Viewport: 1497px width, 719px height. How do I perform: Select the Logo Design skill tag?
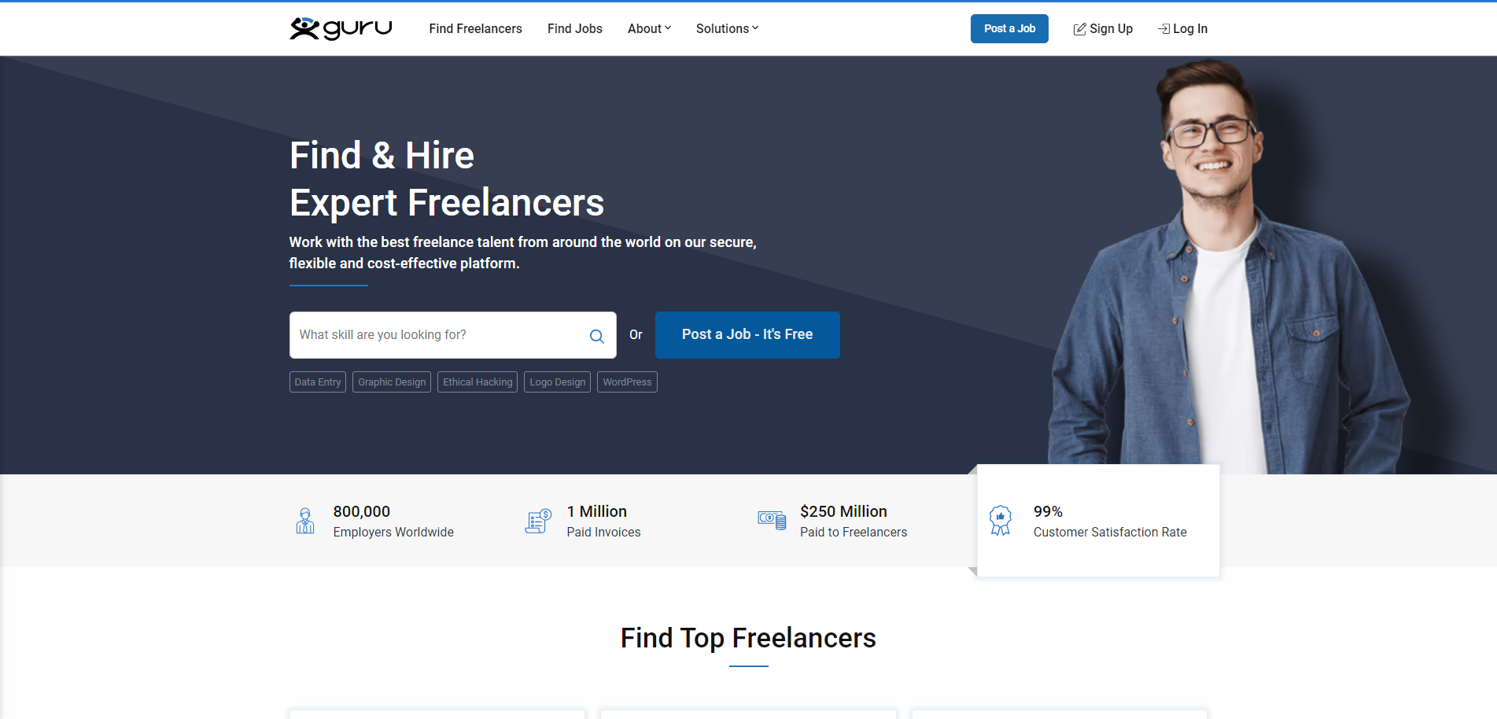pyautogui.click(x=557, y=382)
